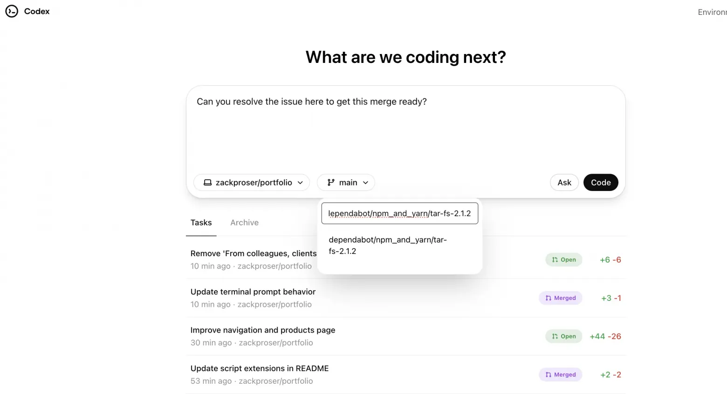This screenshot has height=394, width=727.
Task: Expand the main branch selector dropdown
Action: tap(346, 182)
